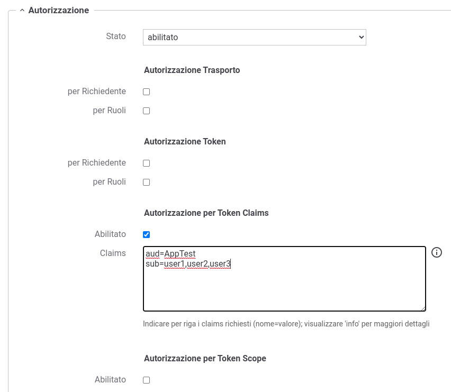Click inside the Claims text area
The width and height of the screenshot is (451, 392).
pos(284,278)
